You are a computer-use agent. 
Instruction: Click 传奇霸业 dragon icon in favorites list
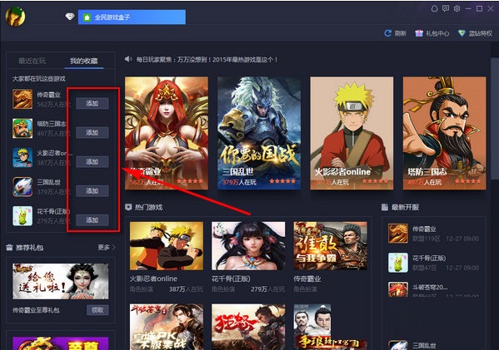[x=22, y=99]
